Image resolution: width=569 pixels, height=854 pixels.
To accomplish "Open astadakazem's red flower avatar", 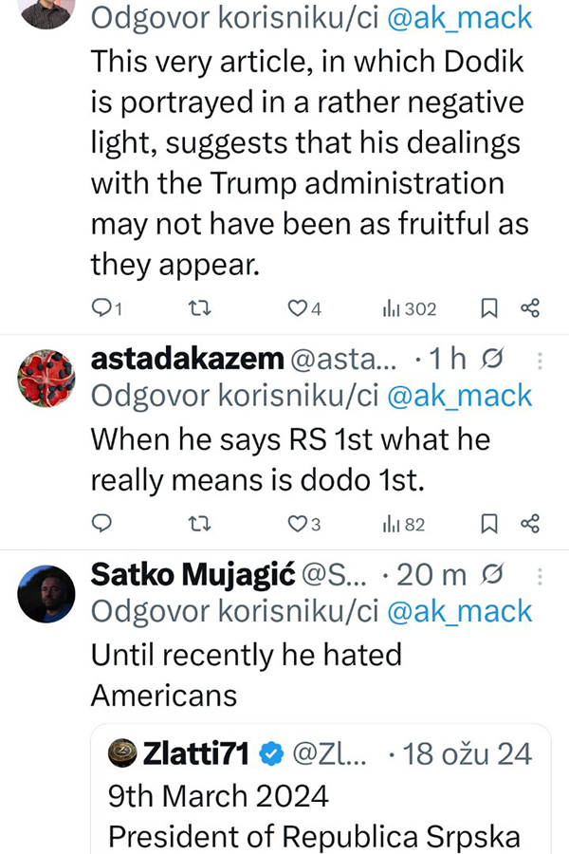I will 46,378.
